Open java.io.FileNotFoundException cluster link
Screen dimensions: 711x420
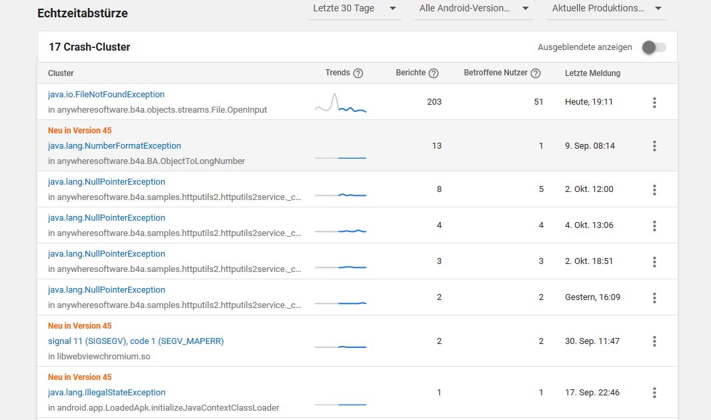pos(106,95)
